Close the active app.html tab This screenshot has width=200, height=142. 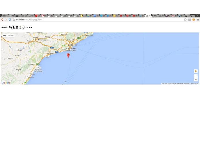point(150,16)
